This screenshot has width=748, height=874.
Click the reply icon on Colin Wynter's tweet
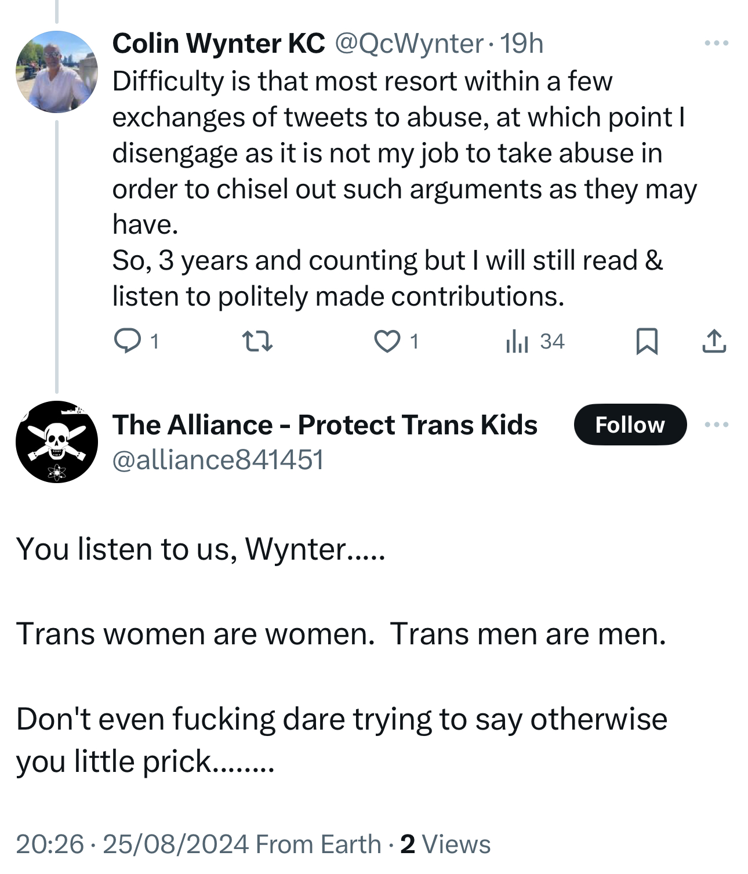(127, 341)
